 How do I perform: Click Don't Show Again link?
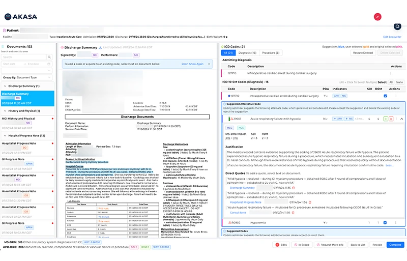pyautogui.click(x=192, y=64)
